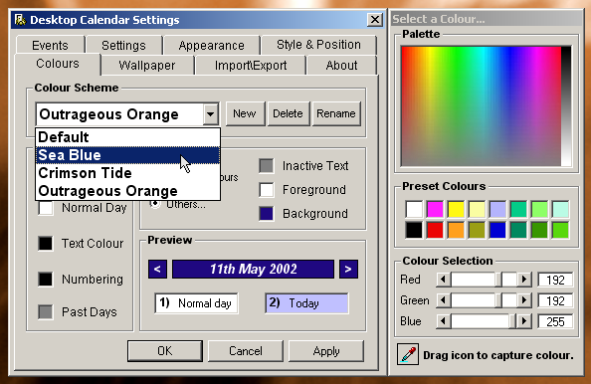
Task: Increase Blue with right arrow
Action: pyautogui.click(x=524, y=321)
